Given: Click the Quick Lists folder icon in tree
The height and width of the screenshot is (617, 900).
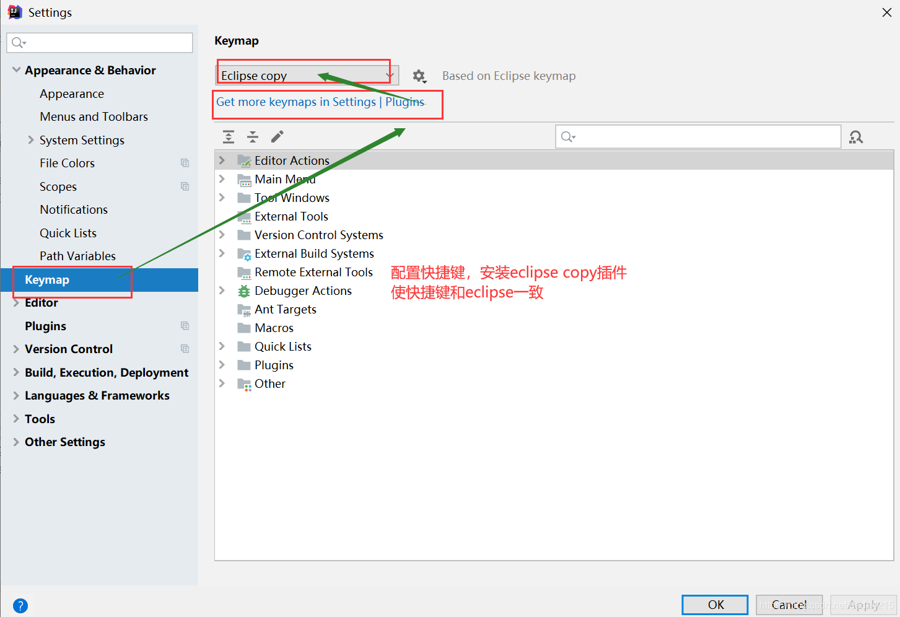Looking at the screenshot, I should pyautogui.click(x=244, y=346).
